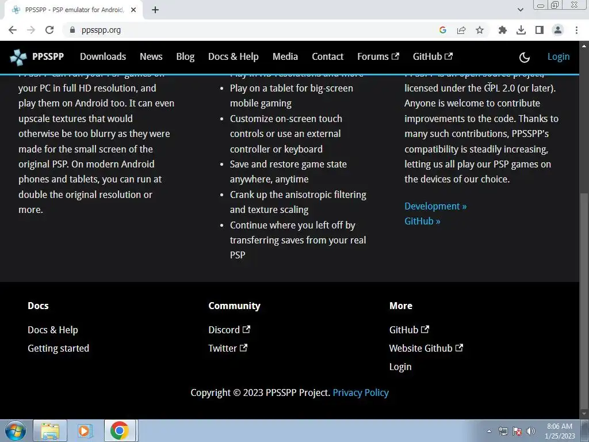Click the Action Center flag tray icon
Screen dimensions: 589x442
pyautogui.click(x=517, y=431)
